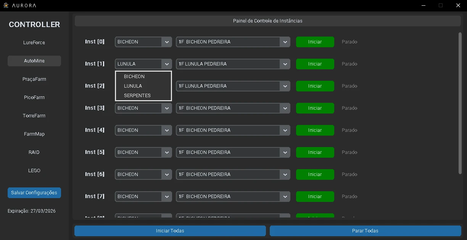Click the Aurora app logo icon
Viewport: 467px width, 240px height.
(6, 5)
